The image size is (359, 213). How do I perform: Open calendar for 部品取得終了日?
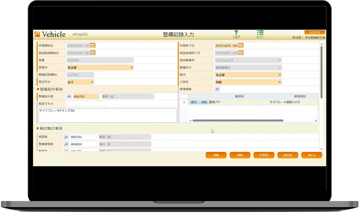(x=241, y=53)
